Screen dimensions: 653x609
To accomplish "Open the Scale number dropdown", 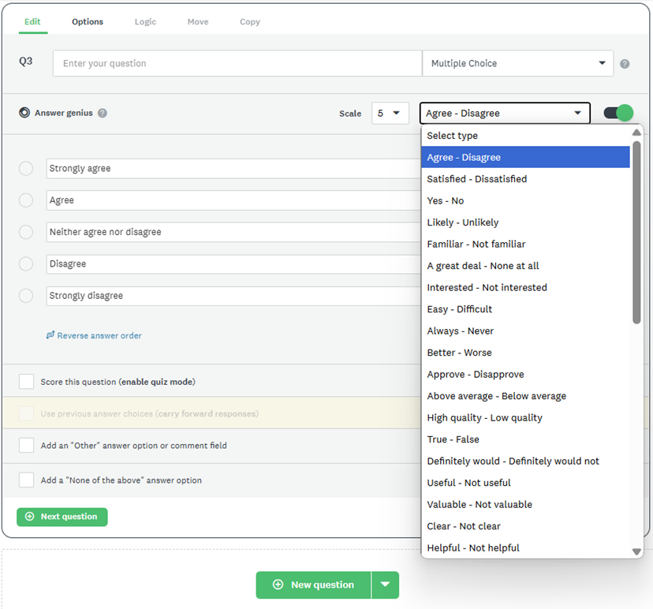I will tap(390, 113).
